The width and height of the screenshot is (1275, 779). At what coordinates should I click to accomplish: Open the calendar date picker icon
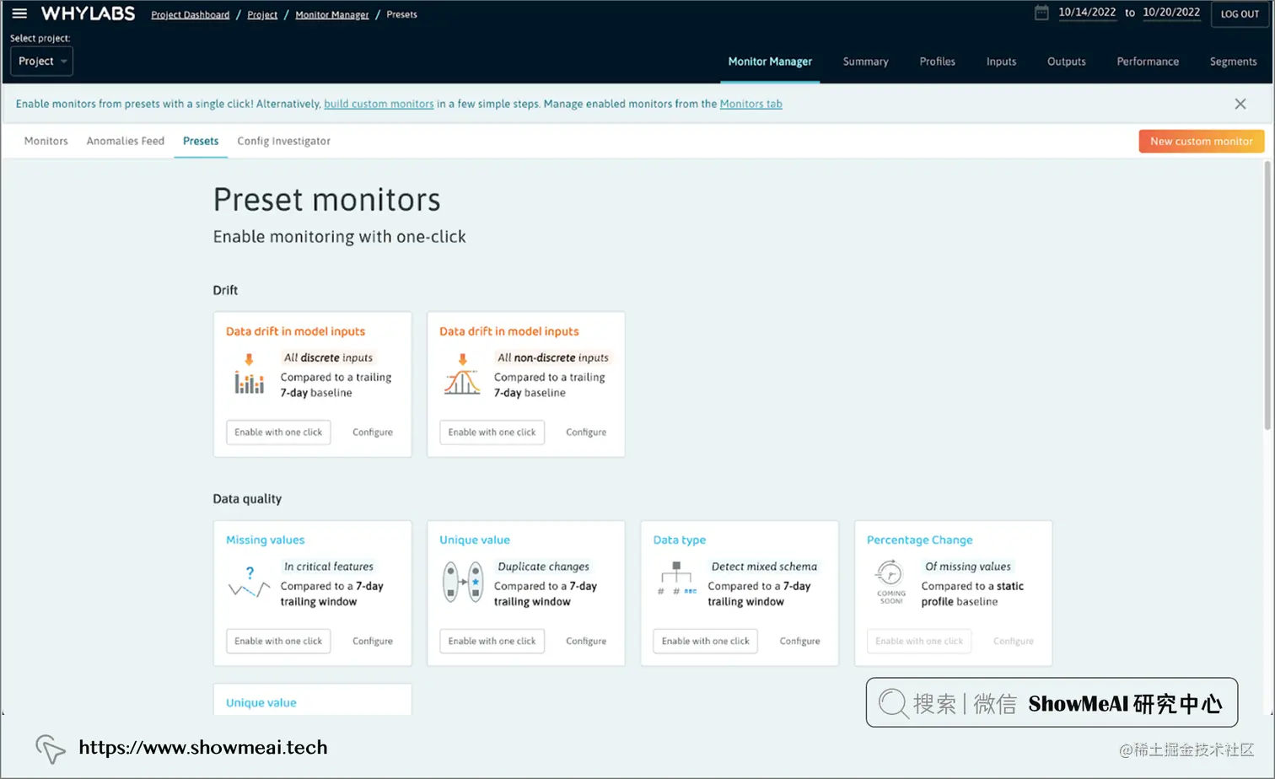(1041, 13)
